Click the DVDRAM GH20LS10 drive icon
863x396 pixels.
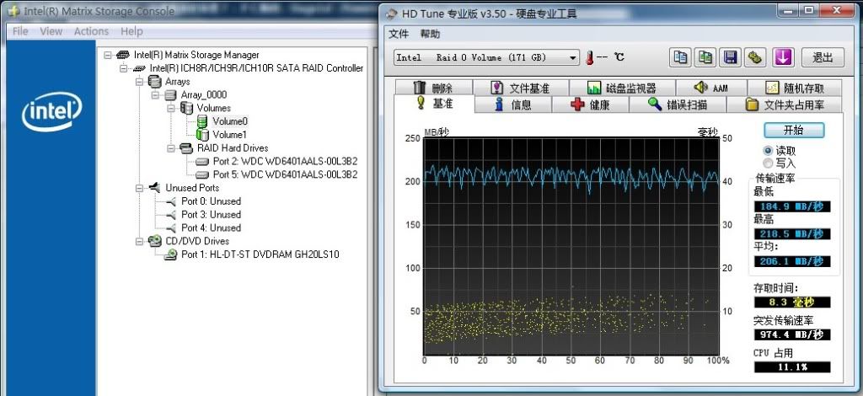coord(171,254)
